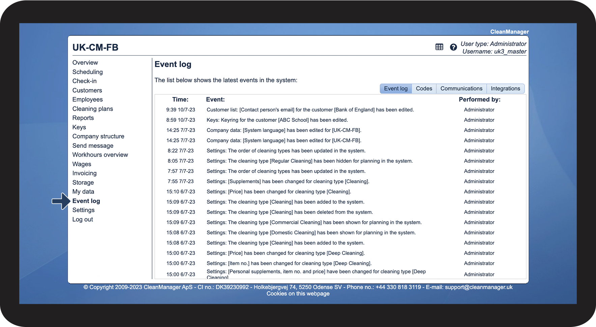
Task: Open My data
Action: (83, 192)
